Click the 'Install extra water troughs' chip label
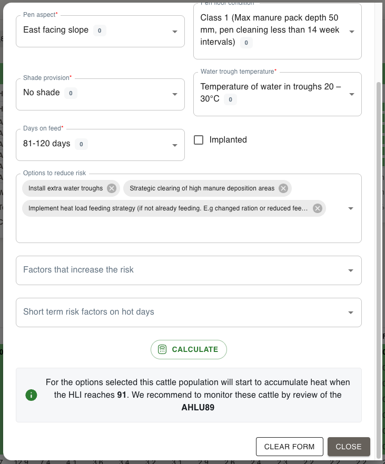The image size is (385, 464). click(x=65, y=188)
